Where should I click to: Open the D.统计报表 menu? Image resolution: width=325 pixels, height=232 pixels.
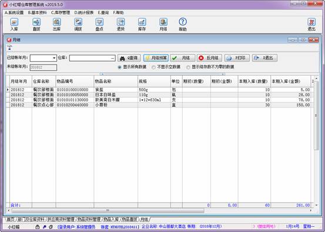84,13
